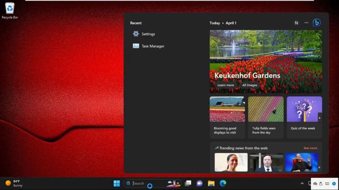The width and height of the screenshot is (339, 190).
Task: Open the Chat (Teams) taskbar icon
Action: [199, 183]
